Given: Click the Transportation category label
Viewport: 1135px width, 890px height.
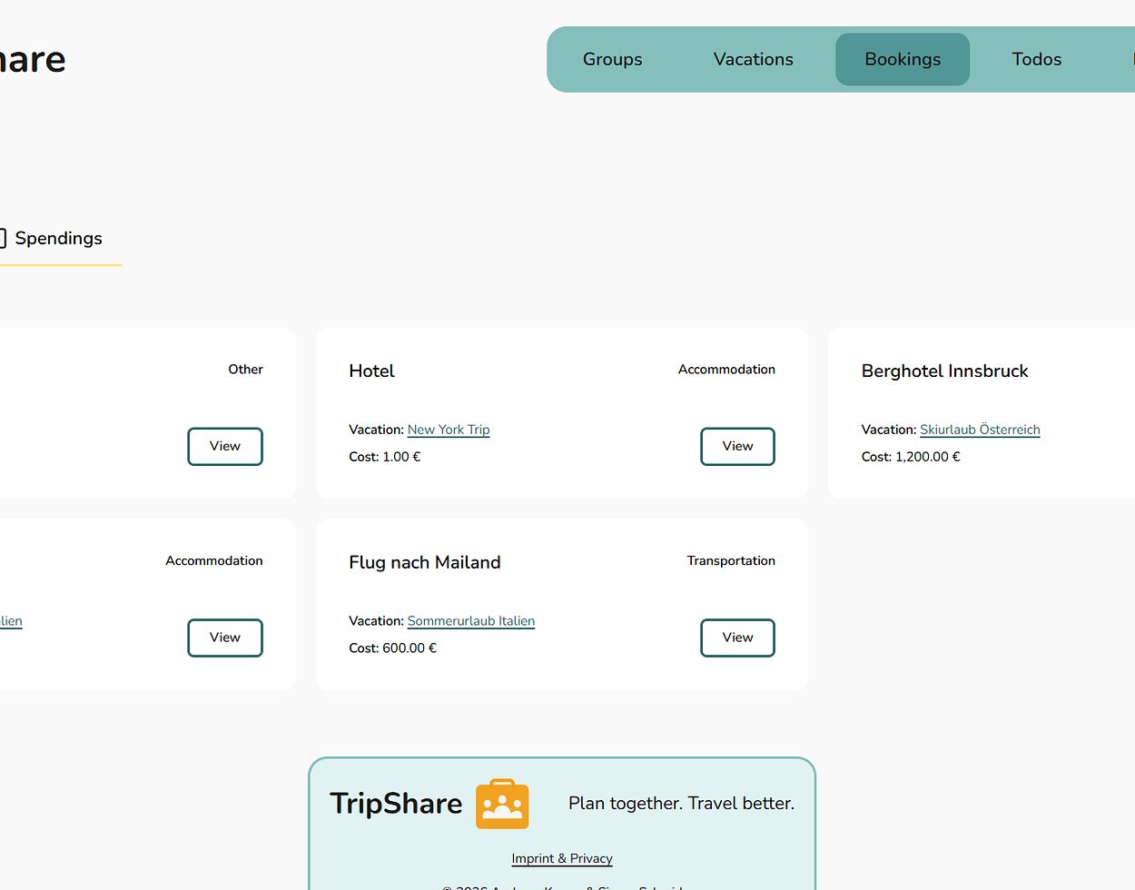Looking at the screenshot, I should pyautogui.click(x=730, y=561).
